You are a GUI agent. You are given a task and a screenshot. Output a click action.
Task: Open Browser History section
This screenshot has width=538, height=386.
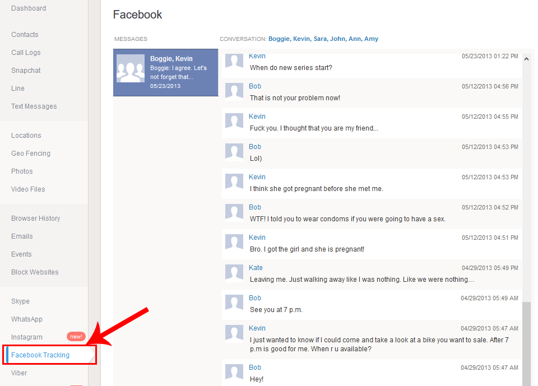[x=36, y=218]
